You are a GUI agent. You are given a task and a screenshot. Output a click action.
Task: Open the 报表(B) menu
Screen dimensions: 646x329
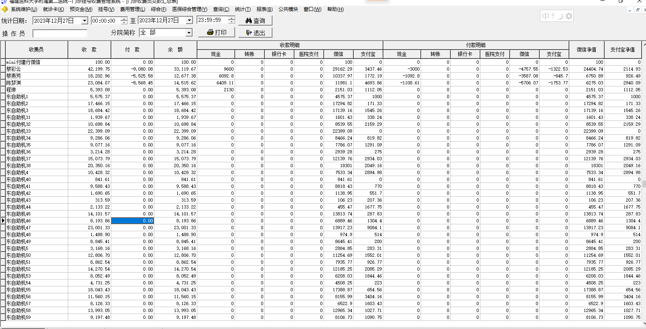coord(265,9)
